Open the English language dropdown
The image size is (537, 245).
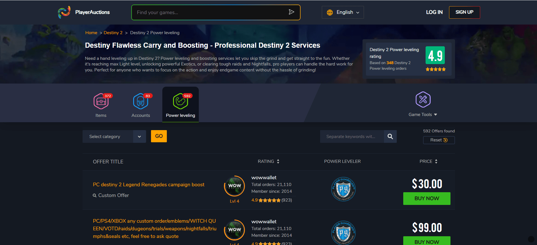tap(343, 12)
